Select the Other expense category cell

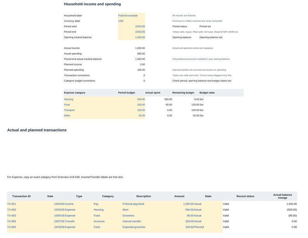pos(91,116)
